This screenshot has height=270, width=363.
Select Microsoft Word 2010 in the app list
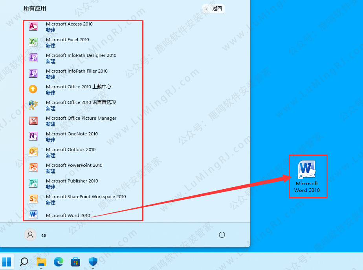[x=68, y=215]
